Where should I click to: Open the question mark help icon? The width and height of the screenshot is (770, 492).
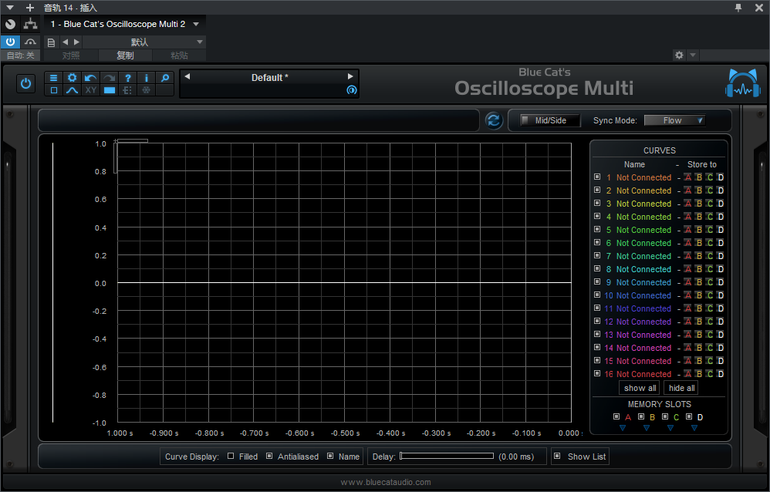(x=127, y=78)
